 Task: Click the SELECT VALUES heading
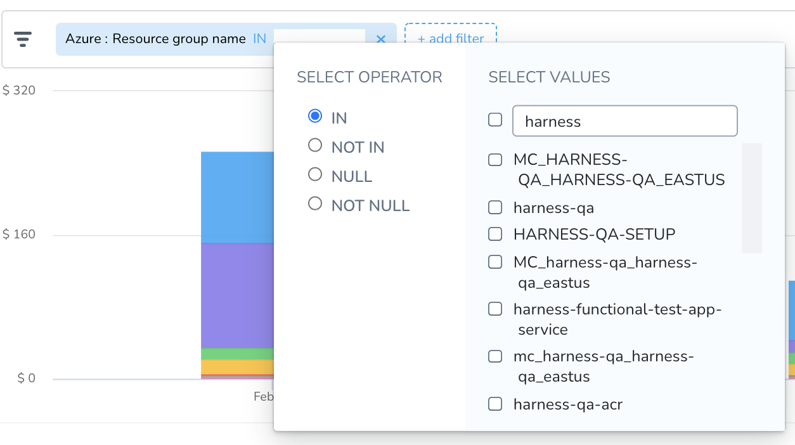pos(549,77)
